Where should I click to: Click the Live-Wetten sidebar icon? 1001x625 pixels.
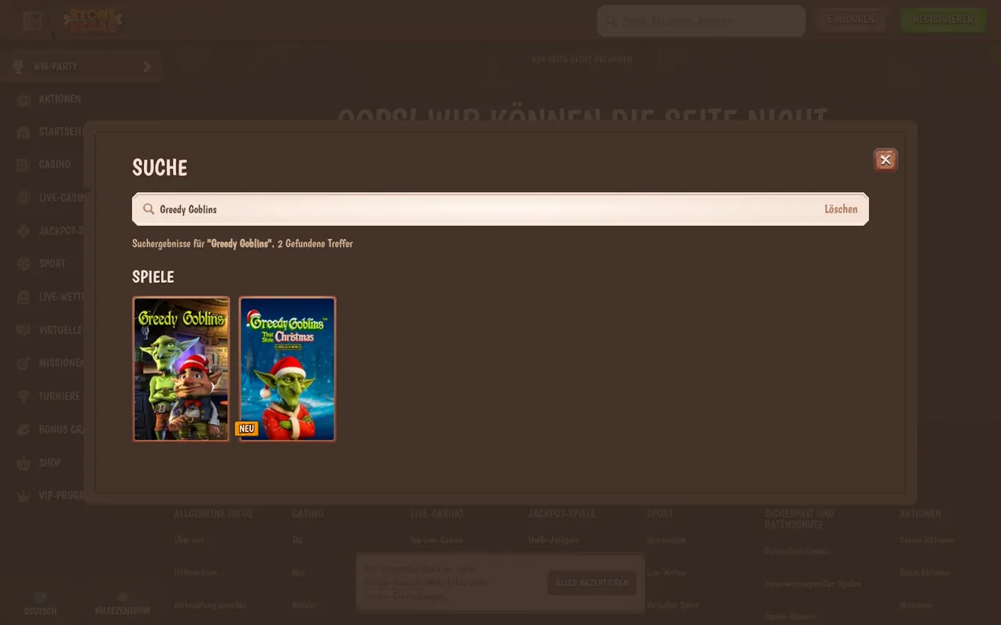click(23, 298)
